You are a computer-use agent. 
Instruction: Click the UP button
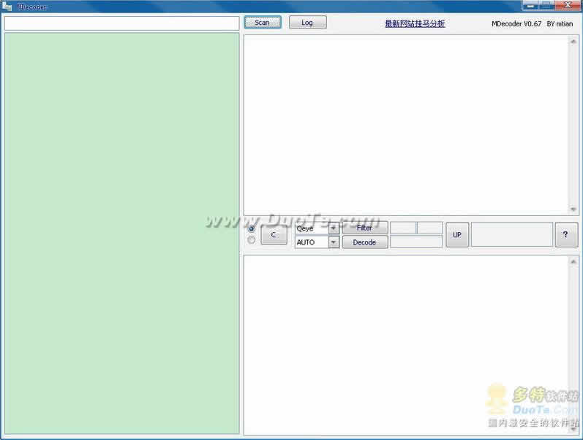tap(457, 234)
